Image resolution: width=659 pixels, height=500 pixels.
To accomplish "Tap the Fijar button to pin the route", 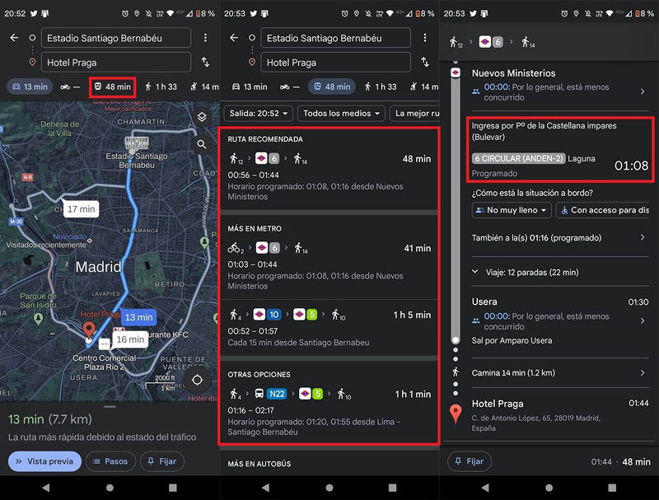I will (162, 460).
